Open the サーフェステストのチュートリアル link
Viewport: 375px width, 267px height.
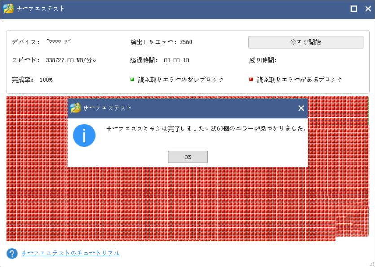[x=71, y=253]
